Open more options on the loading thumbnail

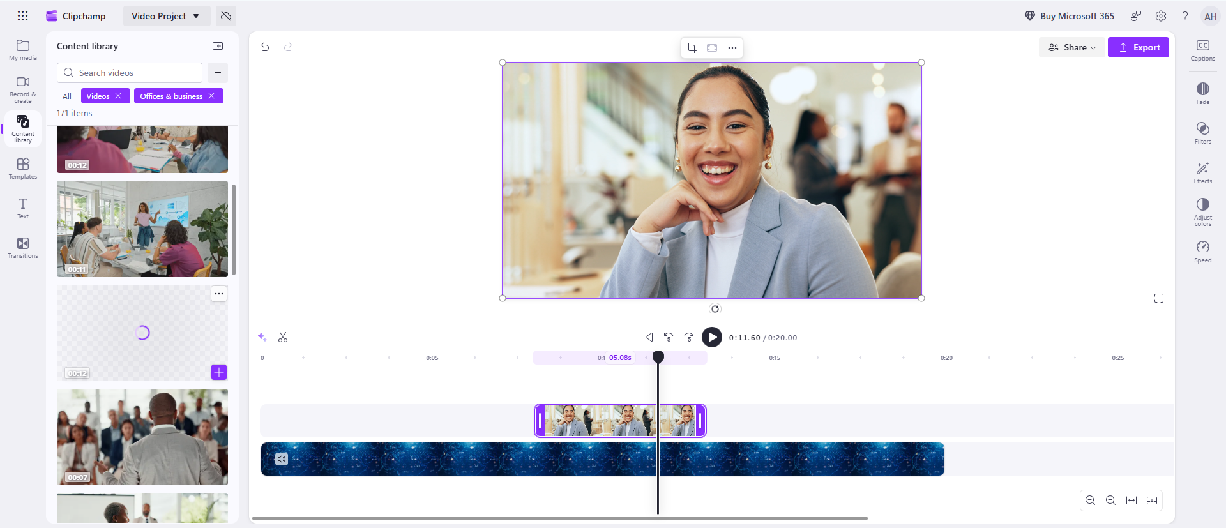coord(219,294)
